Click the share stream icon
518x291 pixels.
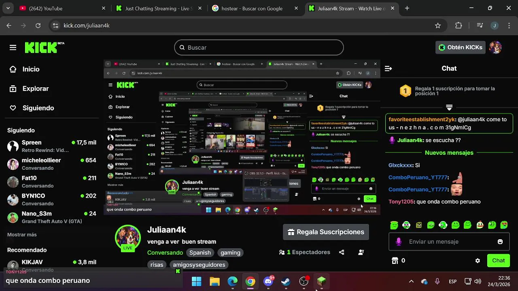(x=342, y=252)
